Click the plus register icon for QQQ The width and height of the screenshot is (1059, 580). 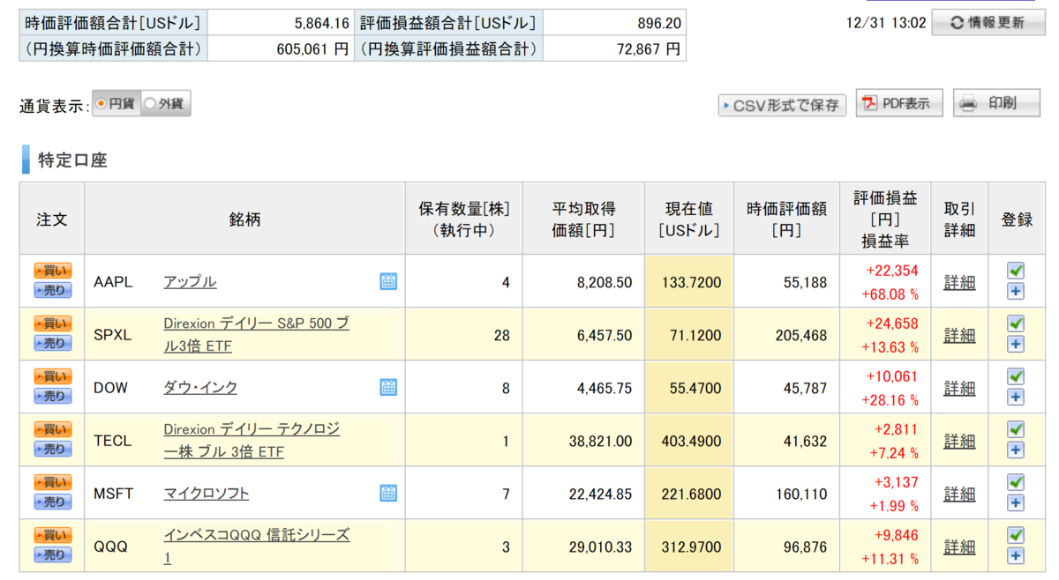point(1016,556)
